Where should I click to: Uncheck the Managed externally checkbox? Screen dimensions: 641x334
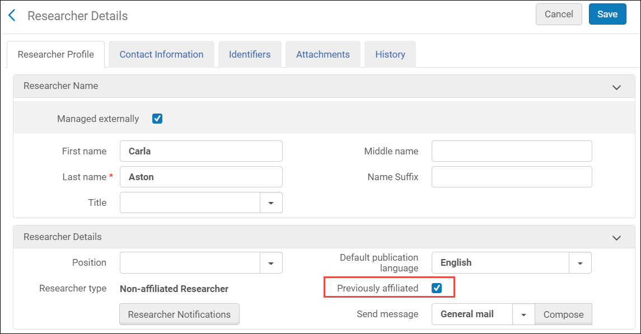point(157,119)
